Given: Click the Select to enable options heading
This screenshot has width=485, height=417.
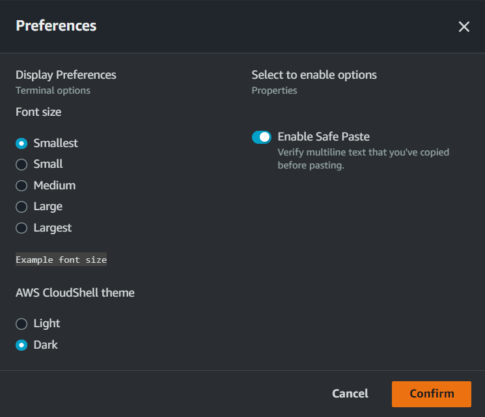Looking at the screenshot, I should (314, 75).
